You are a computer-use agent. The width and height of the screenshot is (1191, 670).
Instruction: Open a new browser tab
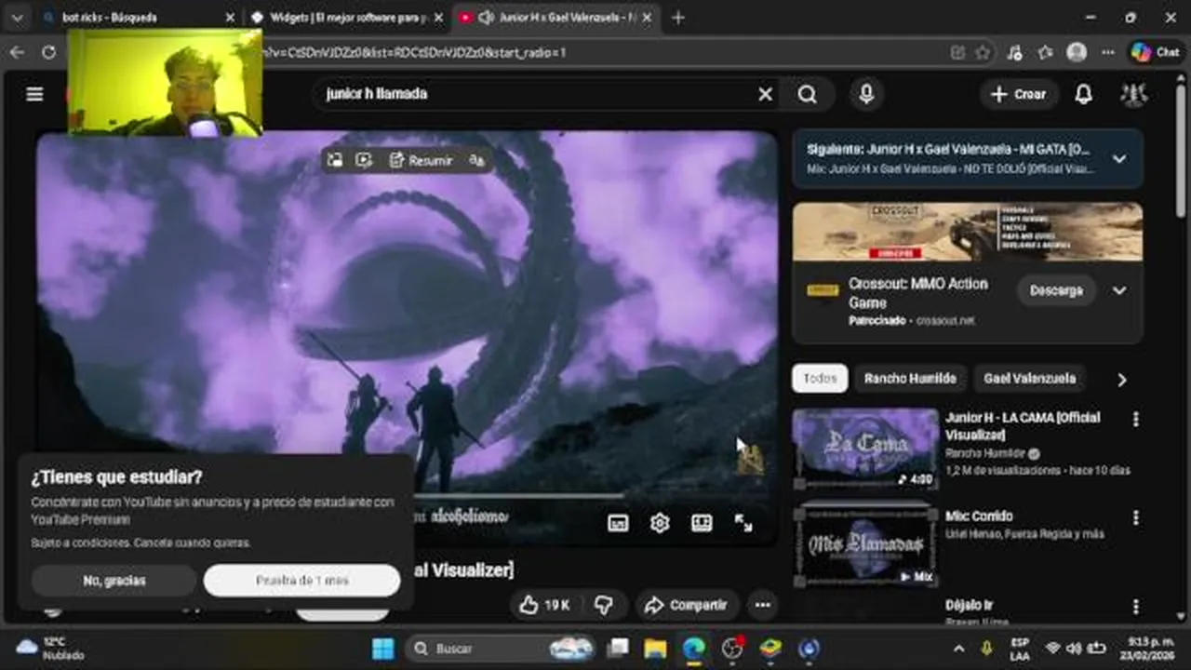pyautogui.click(x=678, y=18)
